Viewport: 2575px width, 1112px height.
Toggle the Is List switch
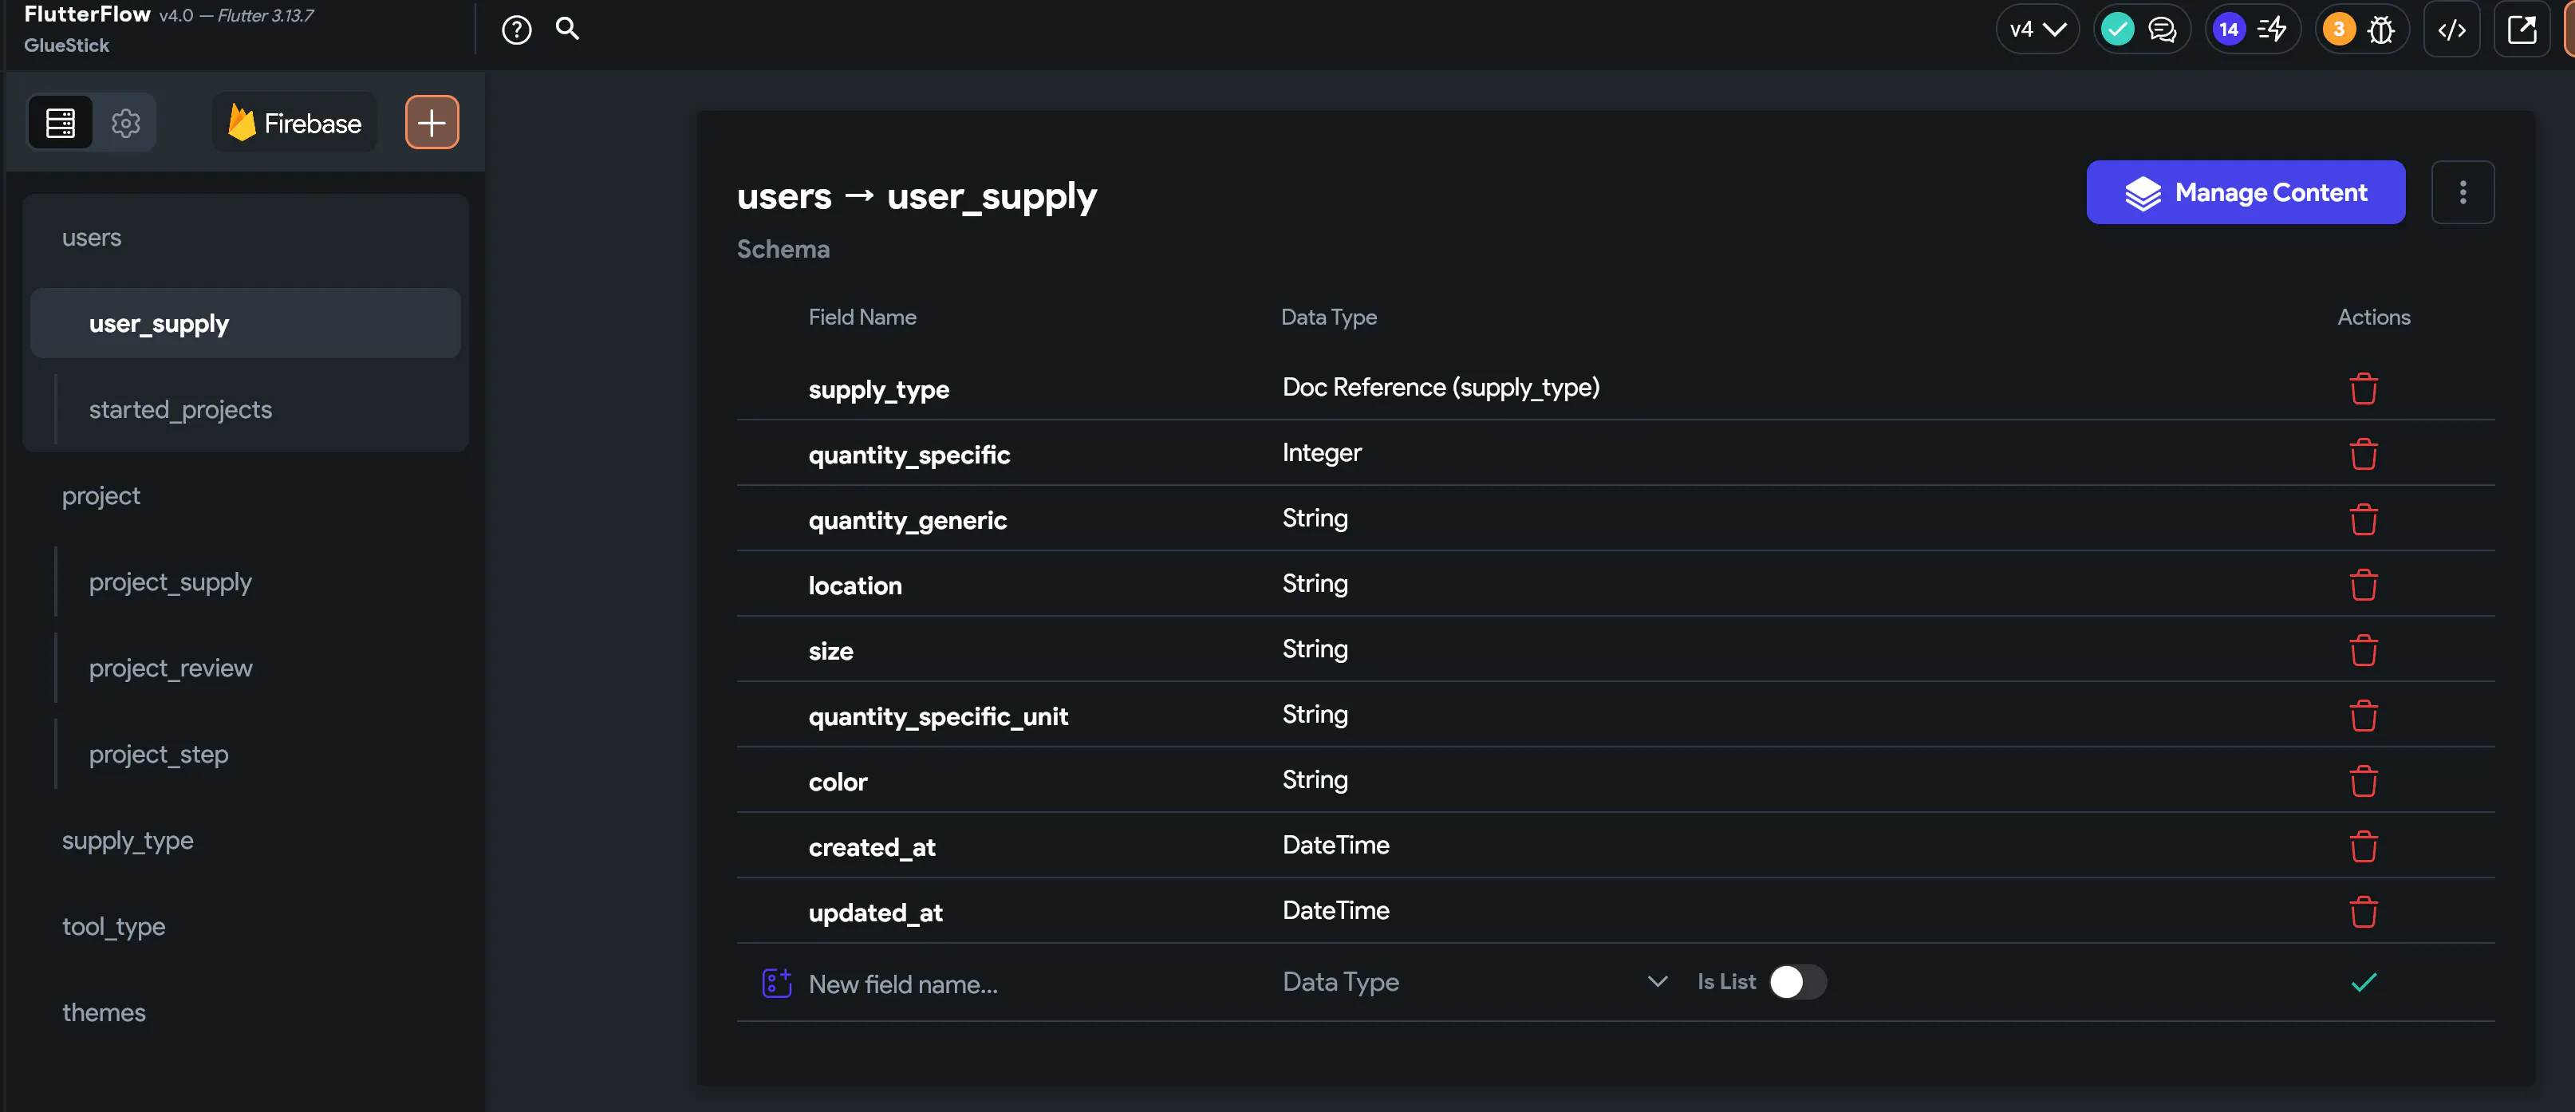coord(1797,982)
